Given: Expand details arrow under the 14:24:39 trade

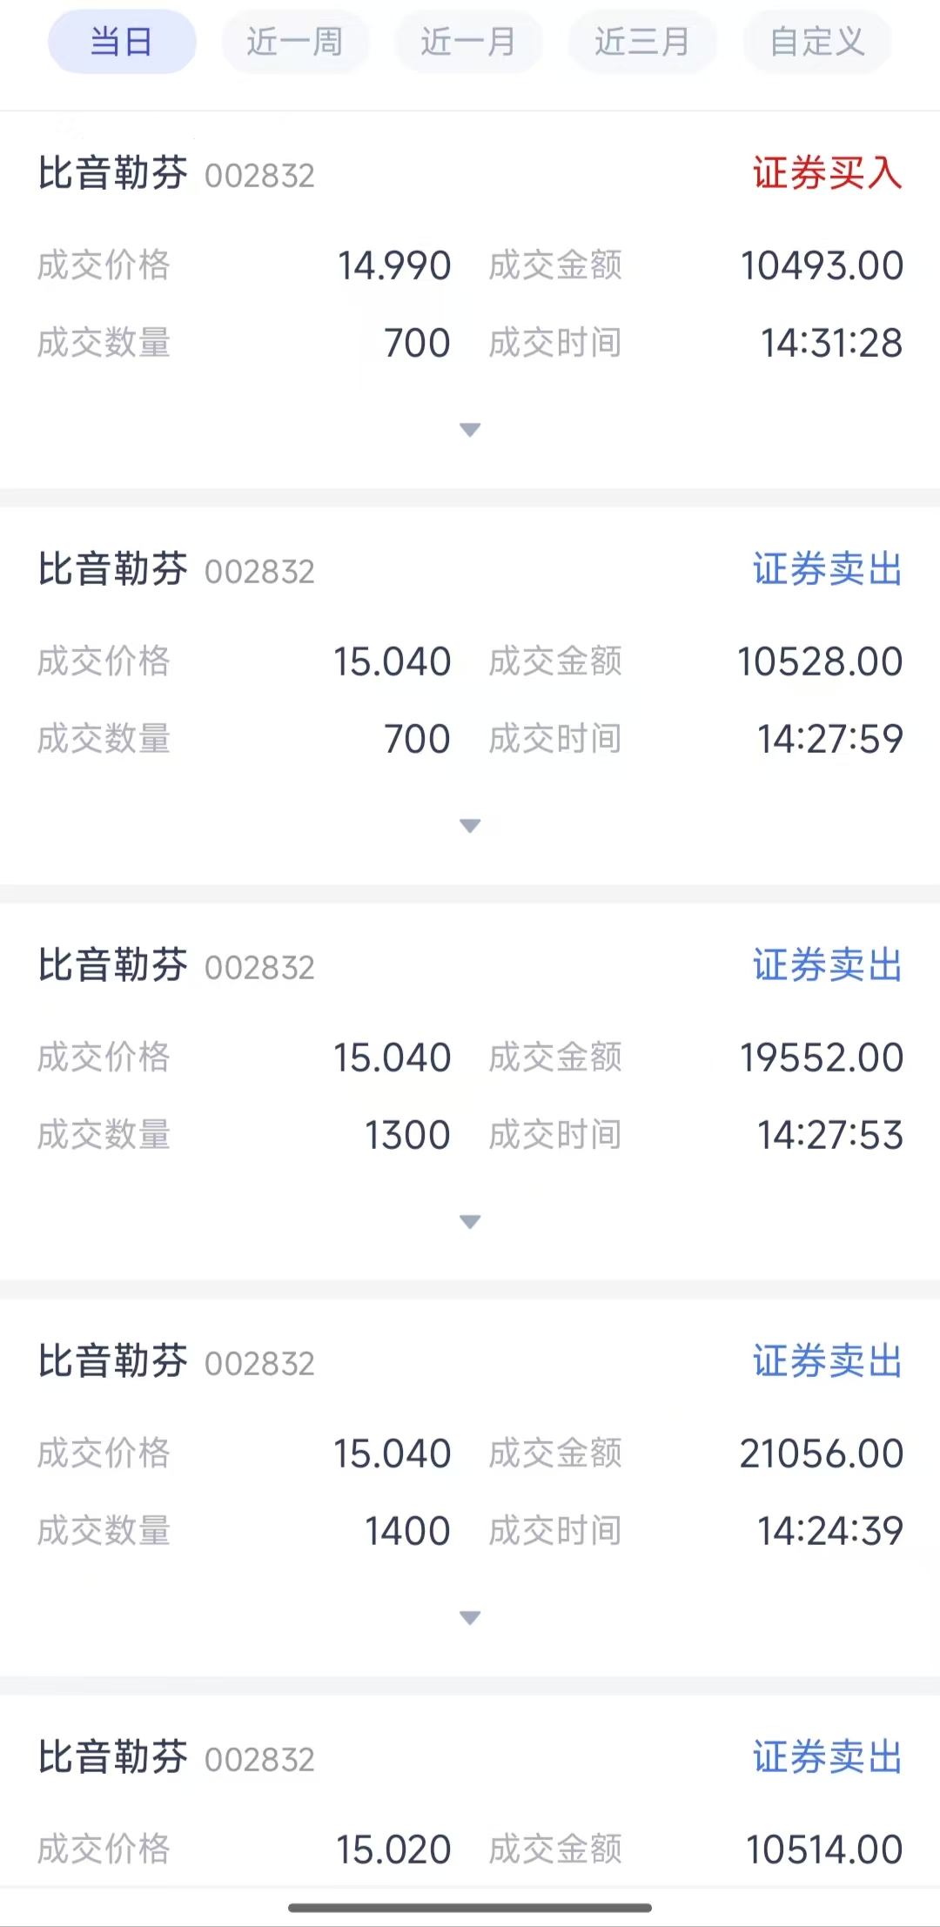Looking at the screenshot, I should pyautogui.click(x=470, y=1618).
